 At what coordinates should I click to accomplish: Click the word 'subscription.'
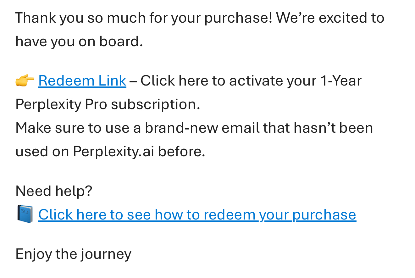tap(155, 104)
